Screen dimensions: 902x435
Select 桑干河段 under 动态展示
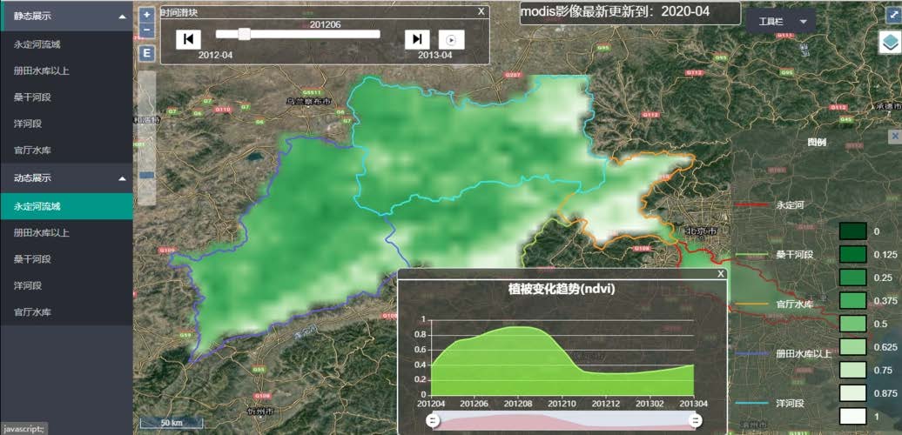tap(32, 259)
